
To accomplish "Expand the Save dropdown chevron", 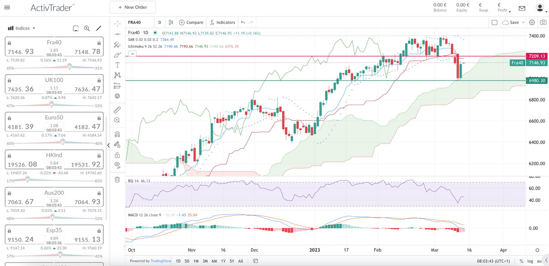I will (x=523, y=22).
